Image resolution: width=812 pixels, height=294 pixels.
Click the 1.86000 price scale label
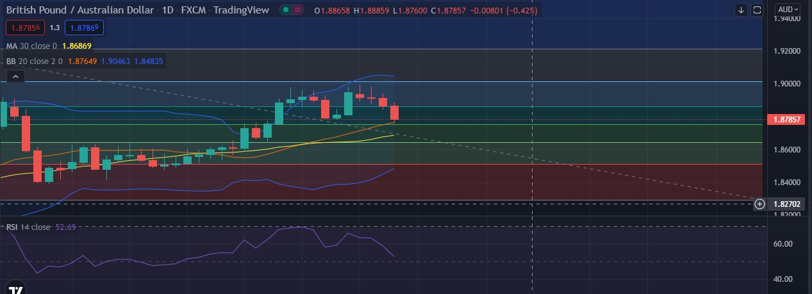click(787, 150)
